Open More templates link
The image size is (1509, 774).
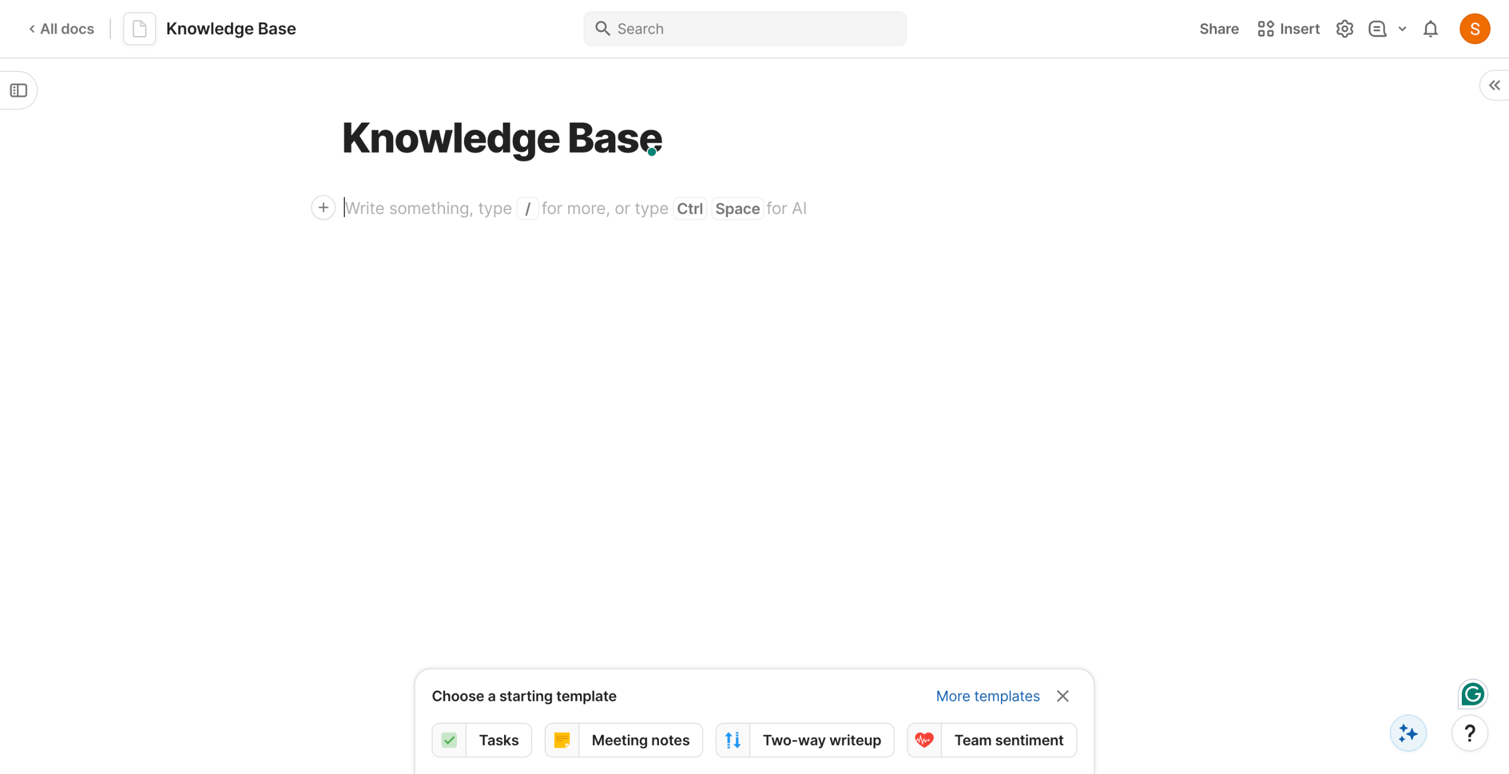987,696
